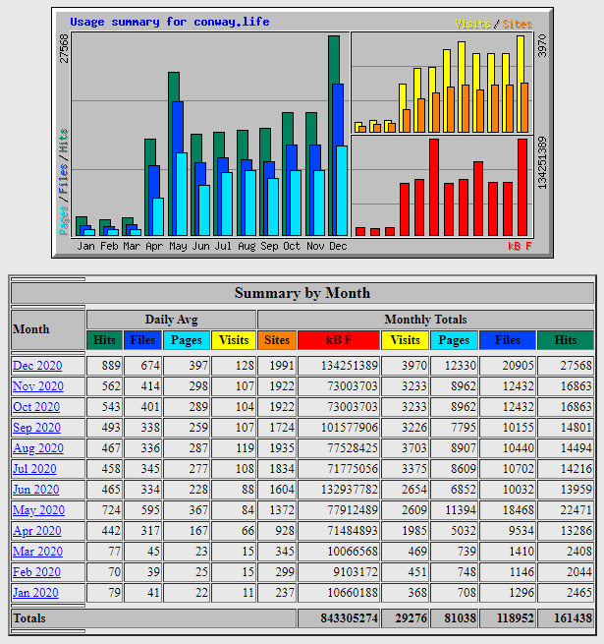Open the Aug 2020 monthly report link
Viewport: 604px width, 644px height.
click(x=38, y=448)
